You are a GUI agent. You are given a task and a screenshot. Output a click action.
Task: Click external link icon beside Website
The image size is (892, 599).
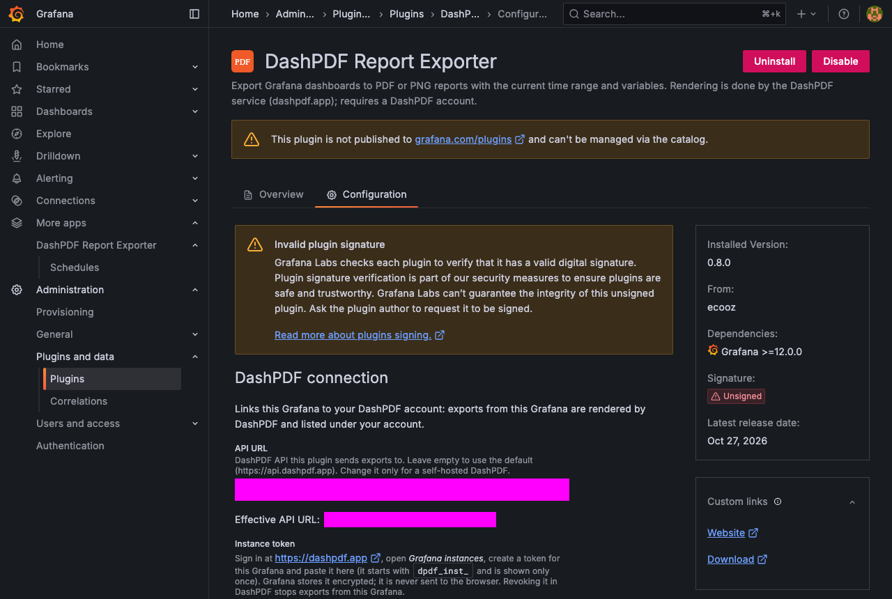tap(753, 533)
